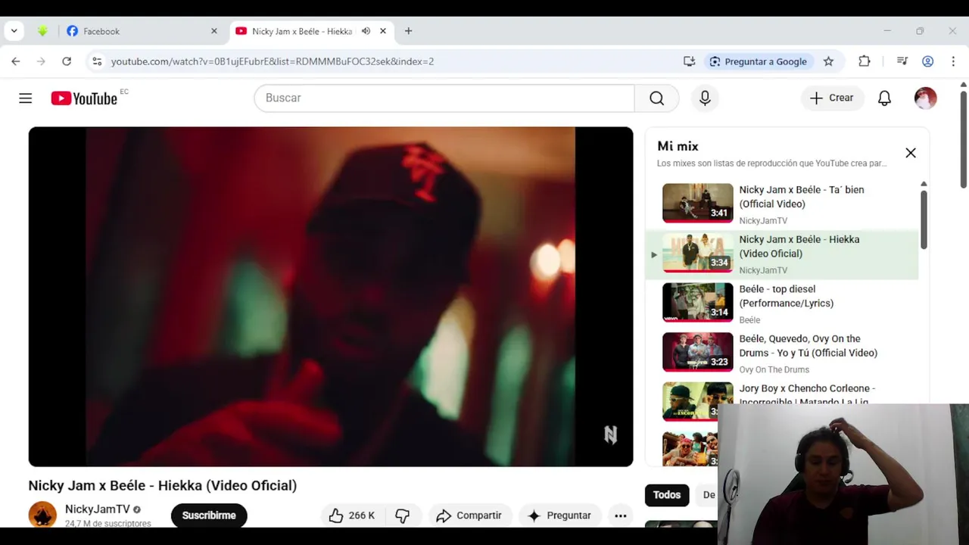
Task: Go forward in browser history
Action: (x=41, y=61)
